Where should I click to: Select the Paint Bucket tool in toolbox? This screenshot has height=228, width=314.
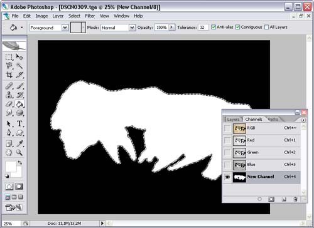coord(19,104)
